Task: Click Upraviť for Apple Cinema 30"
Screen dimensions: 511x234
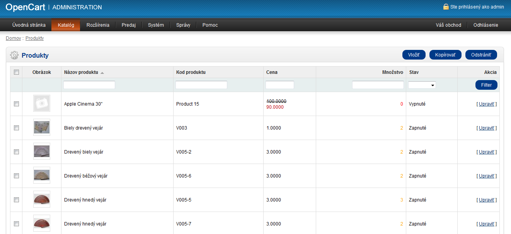Action: pos(487,104)
